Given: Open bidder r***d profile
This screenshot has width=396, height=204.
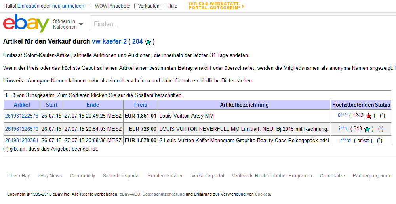Looking at the screenshot, I should coord(346,140).
